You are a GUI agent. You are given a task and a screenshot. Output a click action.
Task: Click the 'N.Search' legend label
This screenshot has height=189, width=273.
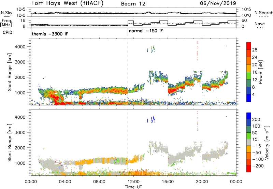[x=263, y=13]
